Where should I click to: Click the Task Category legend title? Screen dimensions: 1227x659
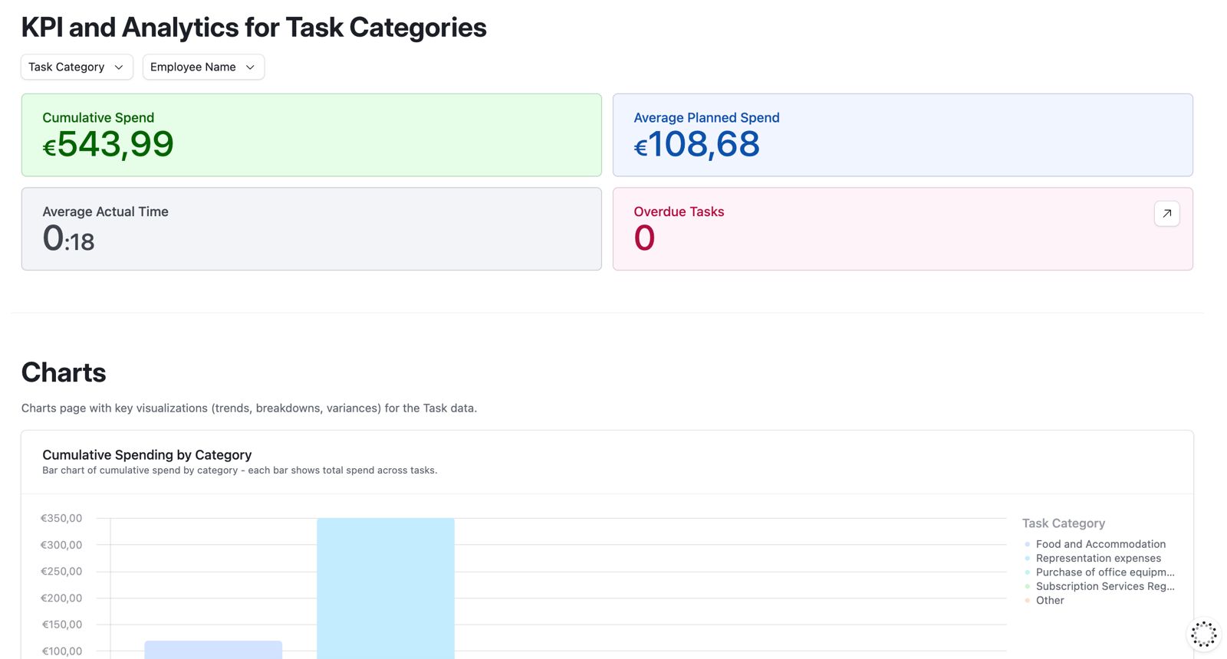coord(1064,523)
